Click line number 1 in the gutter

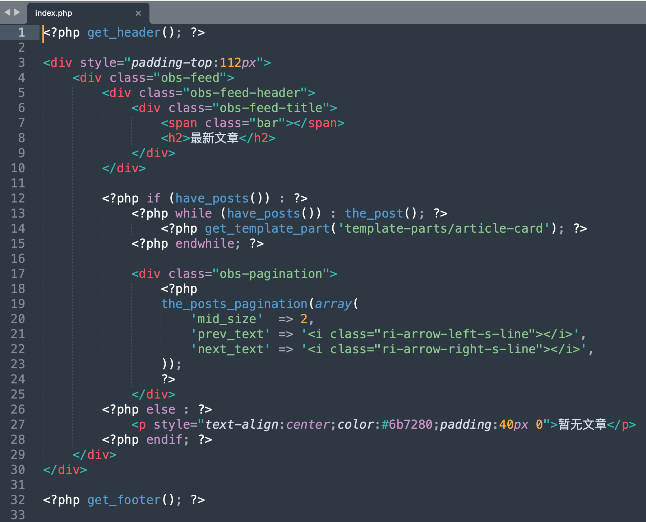pyautogui.click(x=22, y=33)
